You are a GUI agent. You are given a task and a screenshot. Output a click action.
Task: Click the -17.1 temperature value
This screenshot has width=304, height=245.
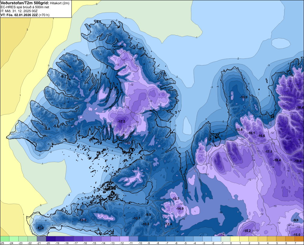(x=268, y=152)
